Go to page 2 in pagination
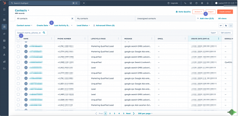This screenshot has width=238, height=116. click(x=110, y=113)
